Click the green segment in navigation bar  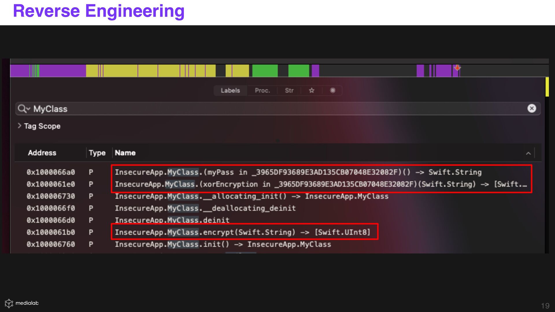[x=265, y=71]
